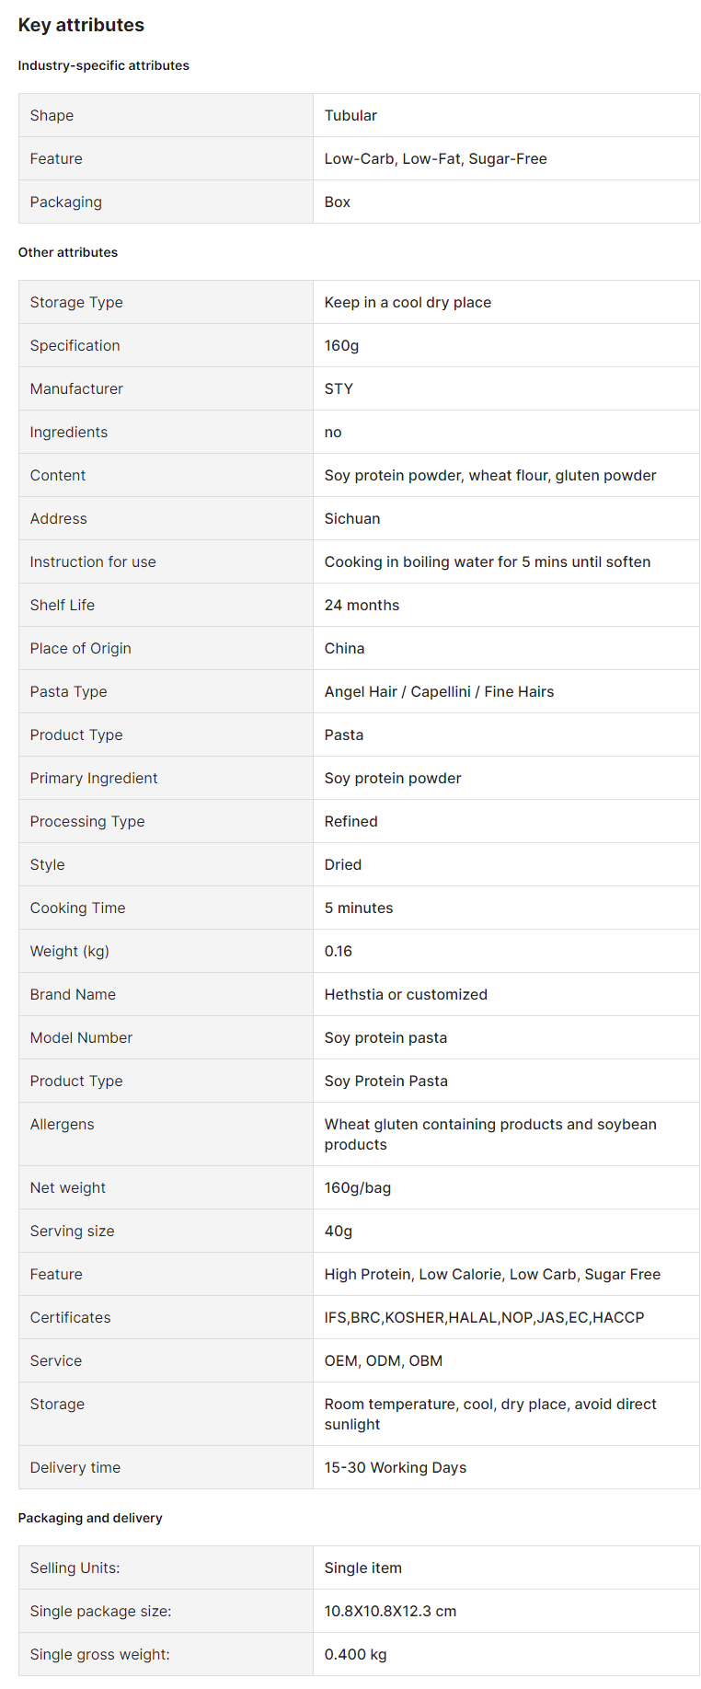Click the Packaging row label
701x1689 pixels.
[x=66, y=202]
